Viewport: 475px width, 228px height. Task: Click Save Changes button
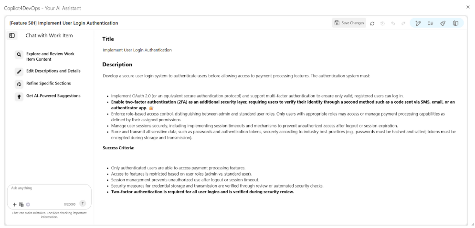click(349, 23)
